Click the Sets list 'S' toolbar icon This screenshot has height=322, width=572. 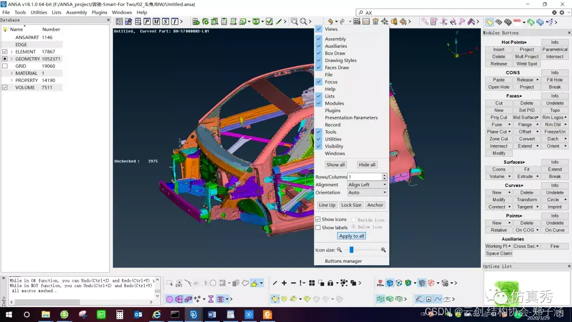(165, 22)
